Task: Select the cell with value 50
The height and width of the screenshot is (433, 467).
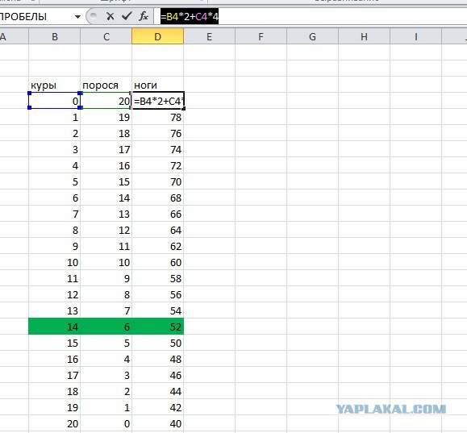Action: [158, 343]
